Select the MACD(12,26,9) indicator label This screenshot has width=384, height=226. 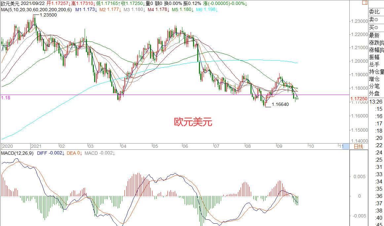(x=17, y=153)
